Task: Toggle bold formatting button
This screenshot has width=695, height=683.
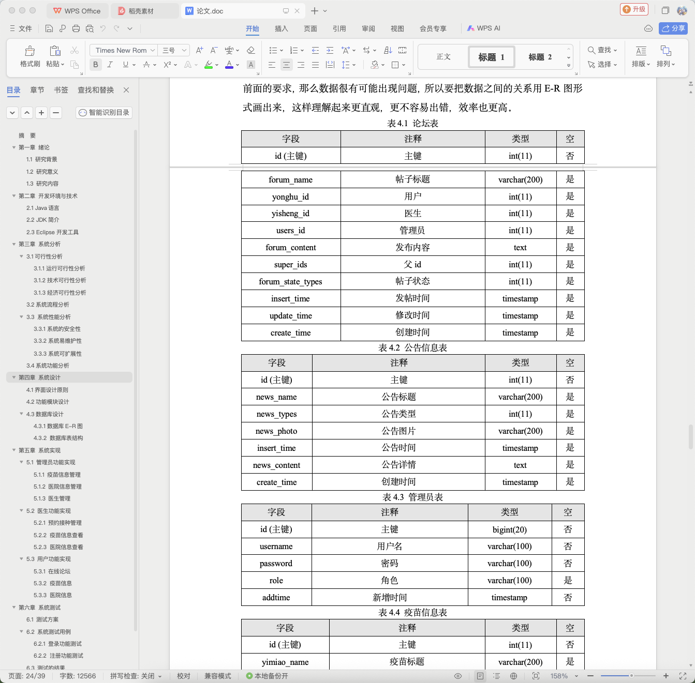Action: click(x=95, y=65)
